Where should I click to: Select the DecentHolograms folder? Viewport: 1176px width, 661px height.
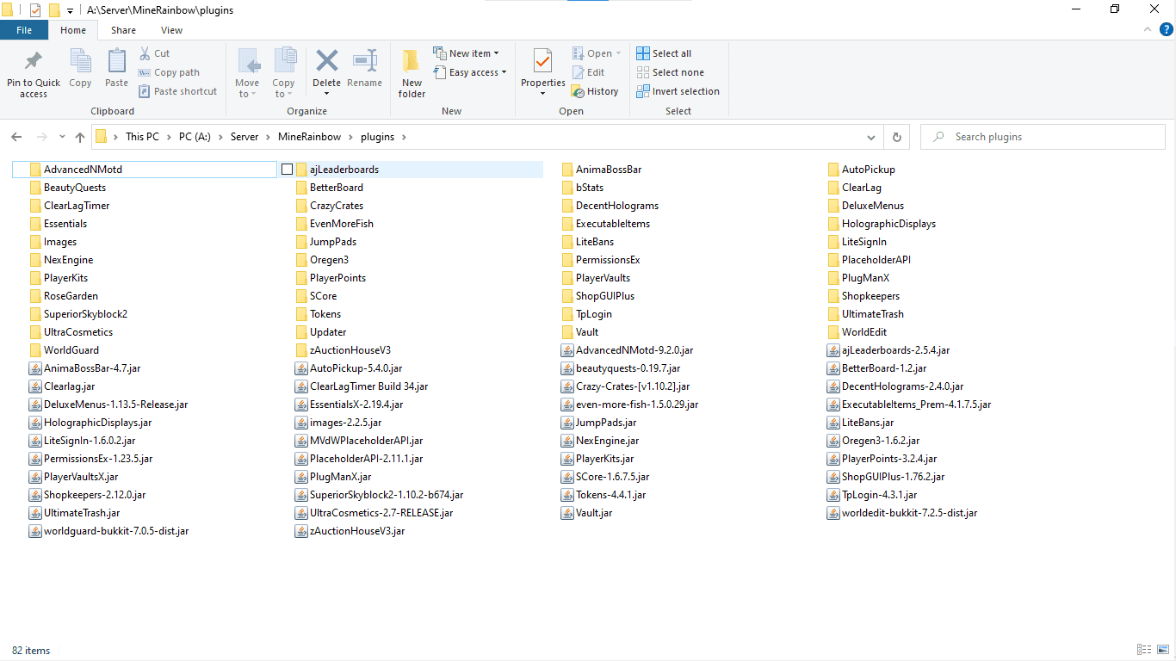pos(617,206)
